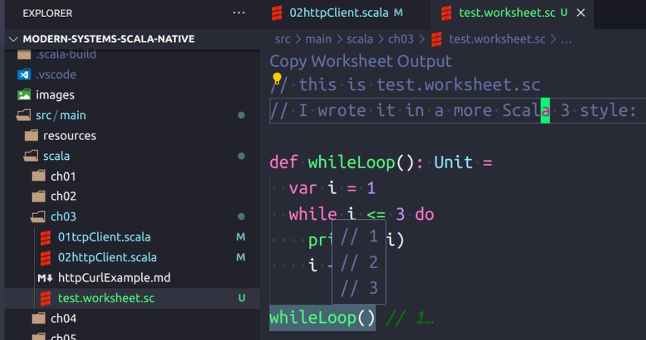Select test.worksheet.sc in the explorer tree

(106, 298)
